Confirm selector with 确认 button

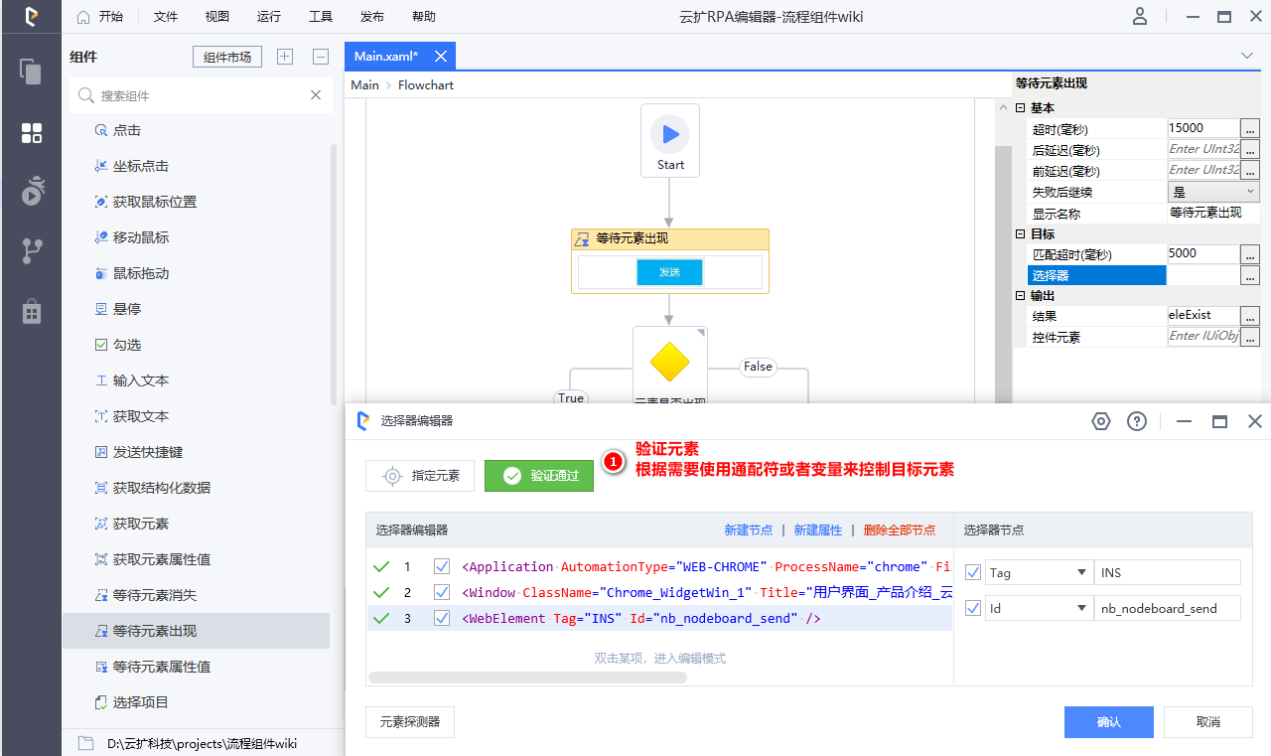click(x=1109, y=722)
